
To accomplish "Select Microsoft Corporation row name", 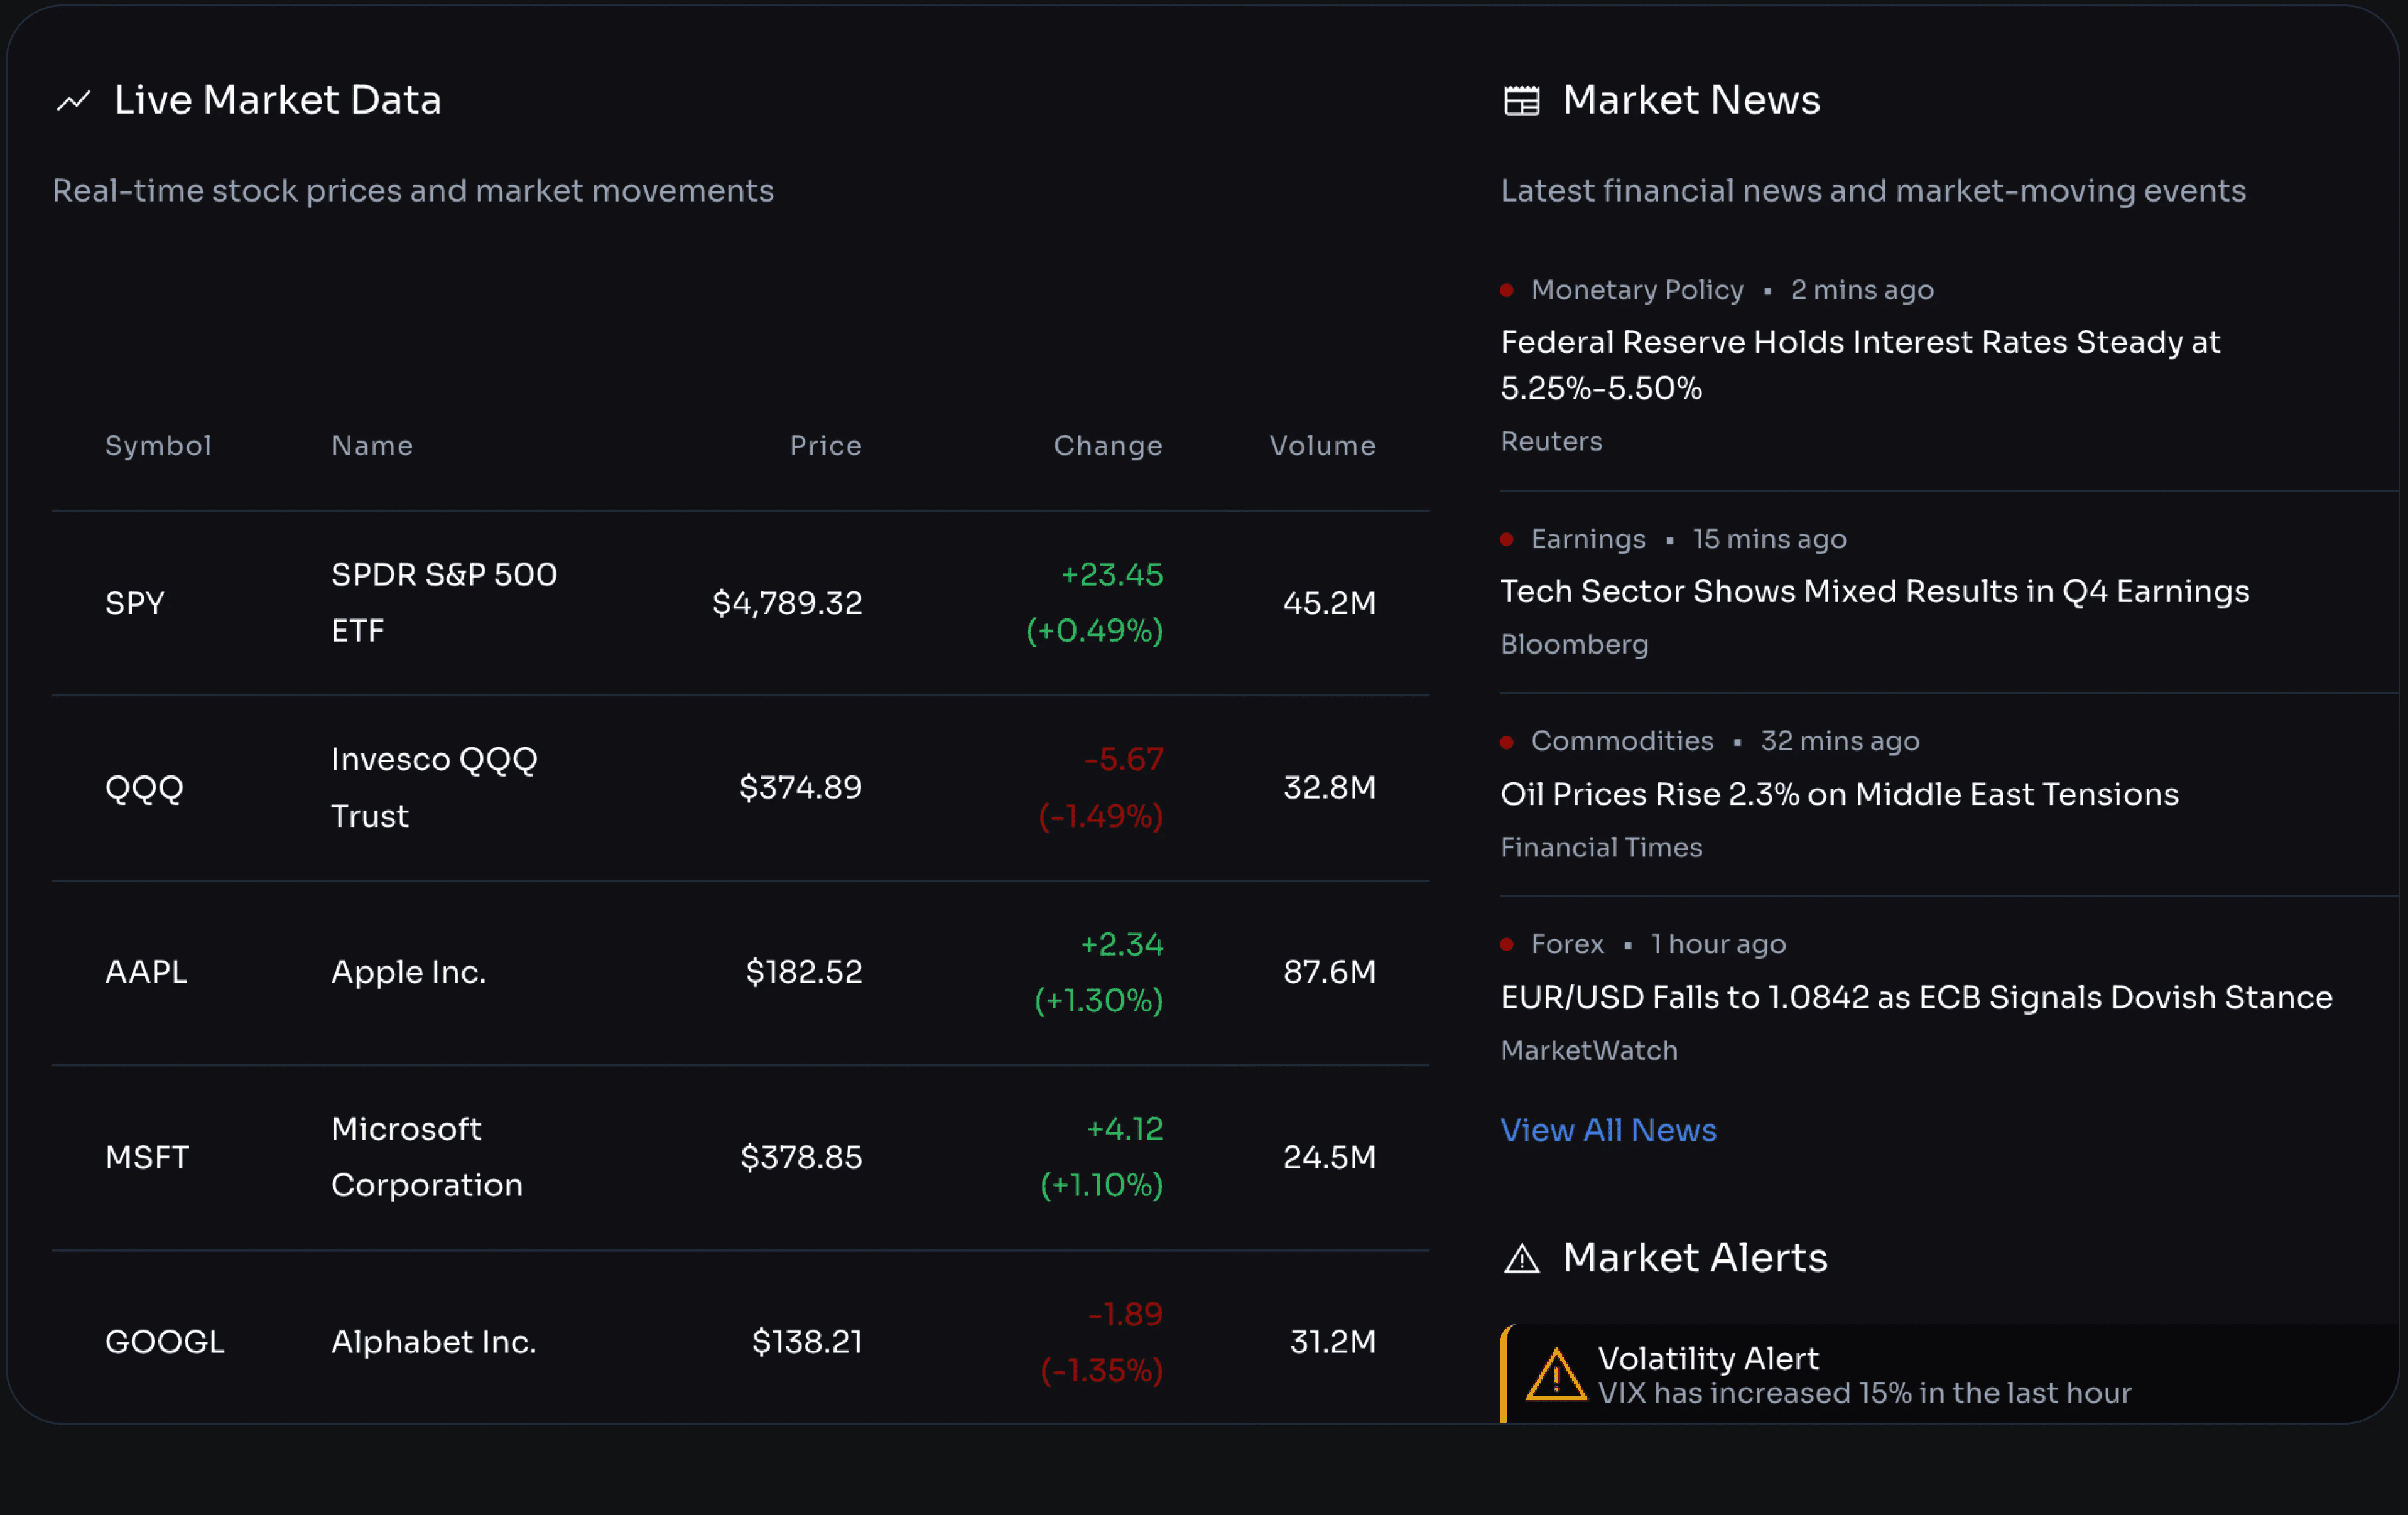I will 426,1157.
